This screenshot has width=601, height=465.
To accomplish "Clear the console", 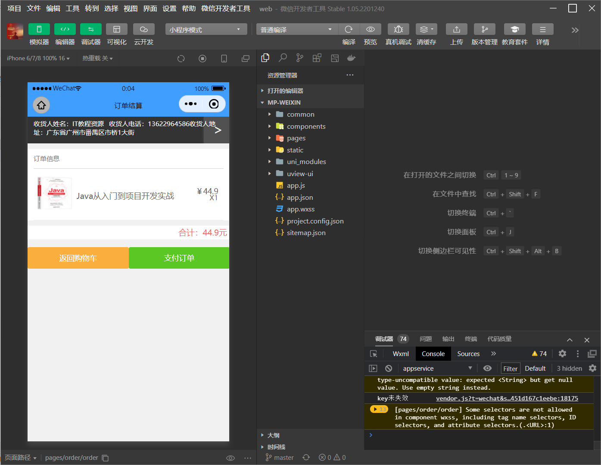I will click(389, 368).
